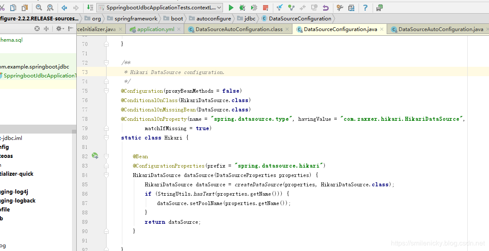Click the VCS commit icon

(291, 8)
